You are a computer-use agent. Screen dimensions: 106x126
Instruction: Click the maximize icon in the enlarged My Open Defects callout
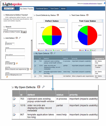pyautogui.click(x=39, y=87)
